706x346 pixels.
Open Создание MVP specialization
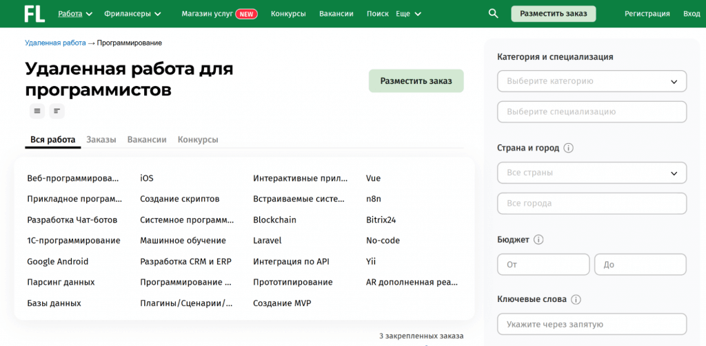point(282,303)
